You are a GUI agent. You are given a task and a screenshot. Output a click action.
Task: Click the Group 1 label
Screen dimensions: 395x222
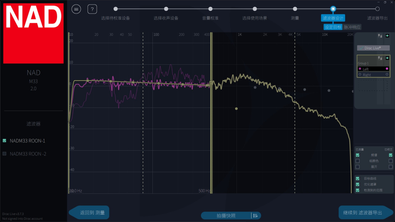[363, 63]
